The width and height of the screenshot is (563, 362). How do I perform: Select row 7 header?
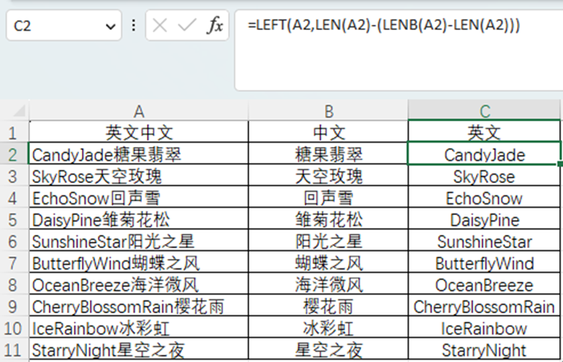(15, 263)
